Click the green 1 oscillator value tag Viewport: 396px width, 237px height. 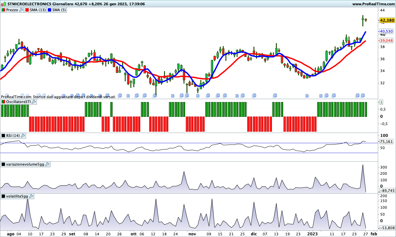[x=381, y=102]
